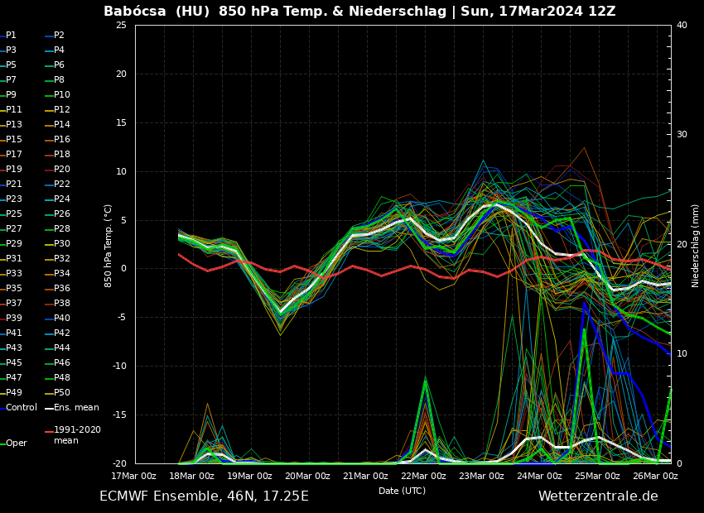Click the 17Mar 00z date tick
The width and height of the screenshot is (704, 513).
tap(133, 476)
